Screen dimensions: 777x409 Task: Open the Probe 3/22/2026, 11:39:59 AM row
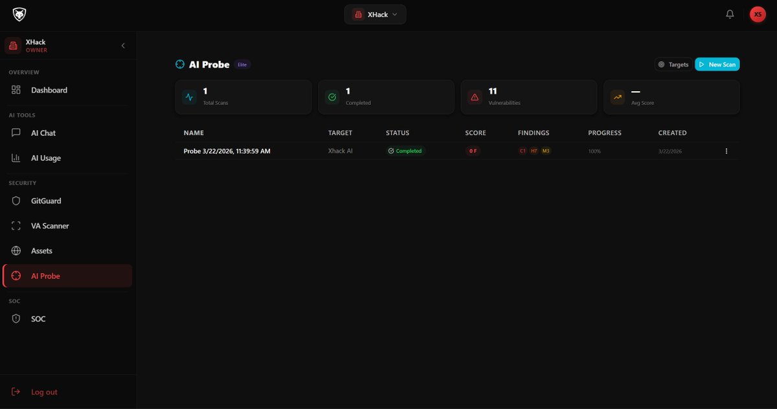tap(457, 151)
